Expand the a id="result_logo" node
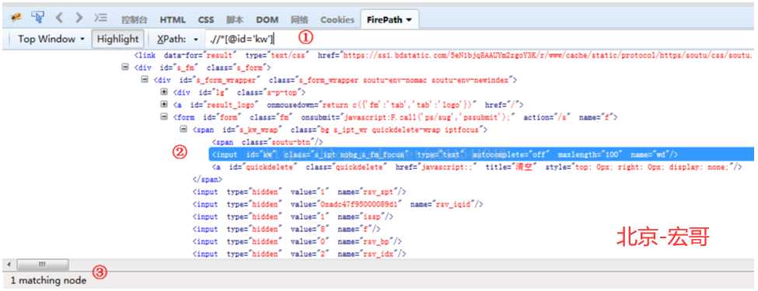The width and height of the screenshot is (758, 291). pyautogui.click(x=164, y=104)
